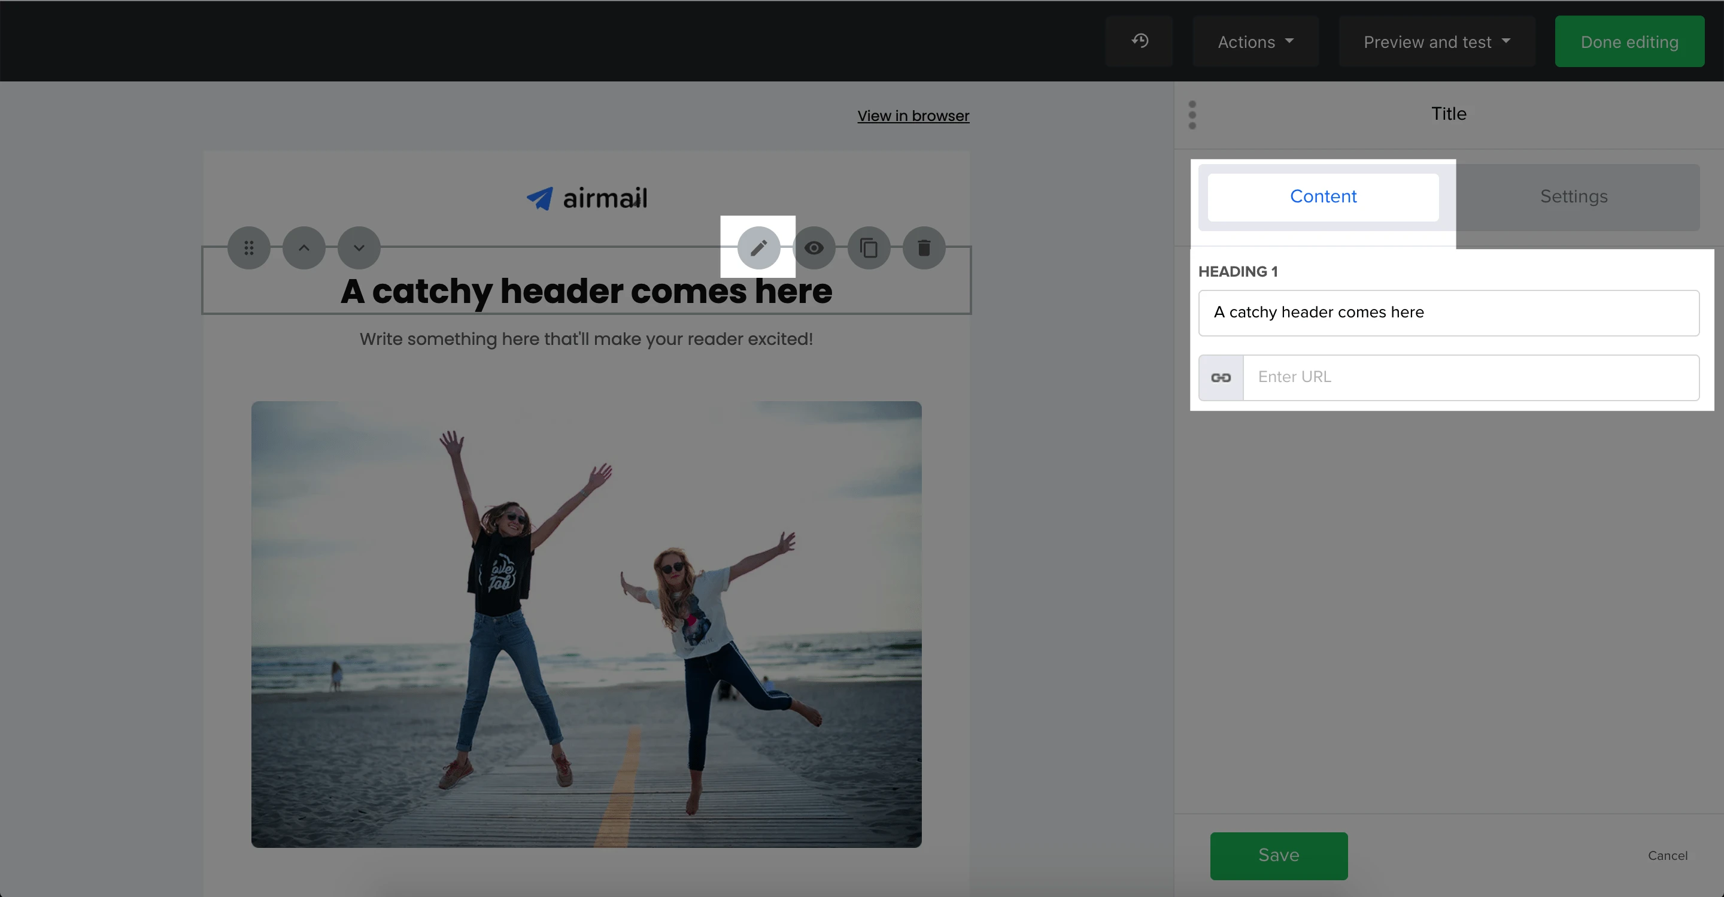Image resolution: width=1724 pixels, height=897 pixels.
Task: Duplicate the title block with copy icon
Action: (x=869, y=249)
